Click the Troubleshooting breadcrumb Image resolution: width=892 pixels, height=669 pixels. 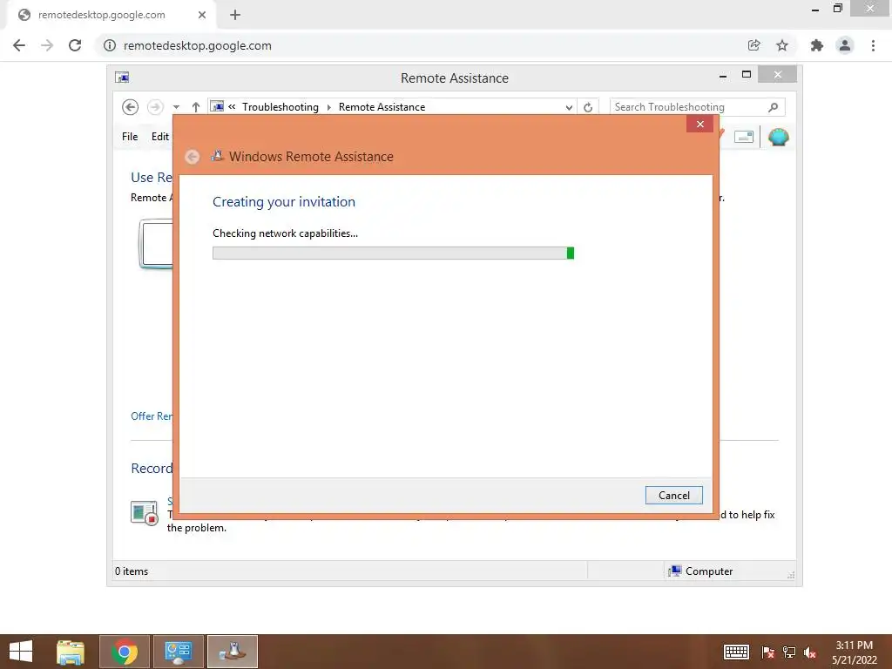click(280, 107)
